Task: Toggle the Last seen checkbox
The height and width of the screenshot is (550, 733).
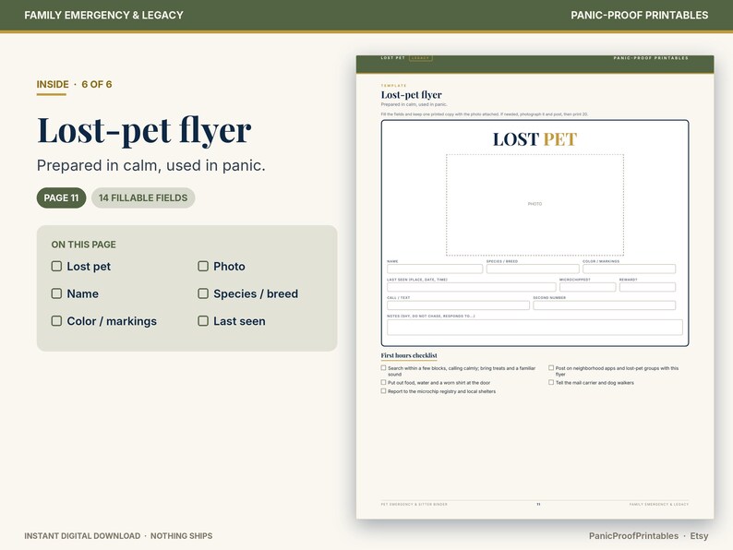Action: coord(203,321)
